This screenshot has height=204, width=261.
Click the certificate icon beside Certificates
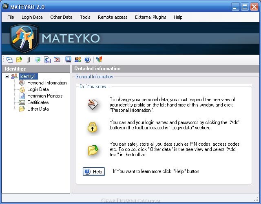pyautogui.click(x=22, y=102)
